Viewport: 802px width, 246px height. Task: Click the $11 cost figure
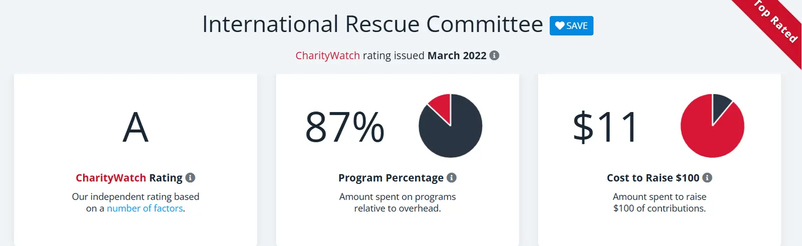tap(606, 127)
